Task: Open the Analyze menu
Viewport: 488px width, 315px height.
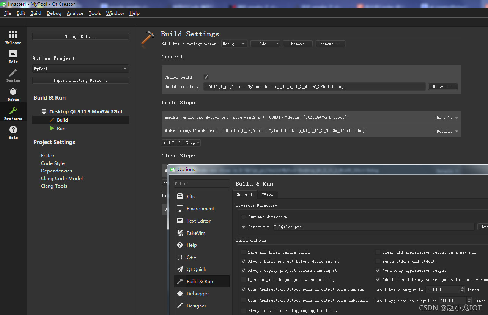Action: click(x=75, y=13)
